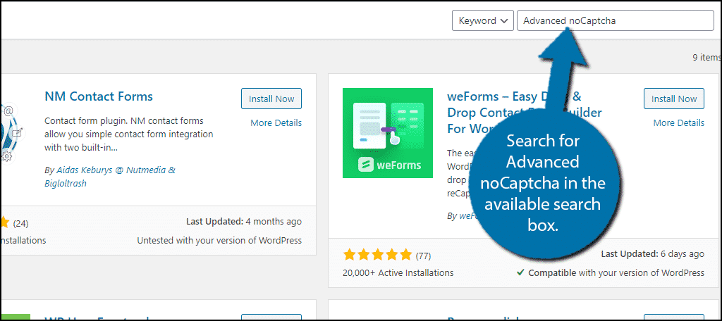722x321 pixels.
Task: Click the "20,000+ Active Installations" text
Action: click(398, 272)
